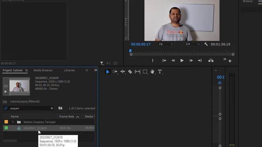
Task: Open the Fit zoom level dropdown
Action: pos(166,44)
